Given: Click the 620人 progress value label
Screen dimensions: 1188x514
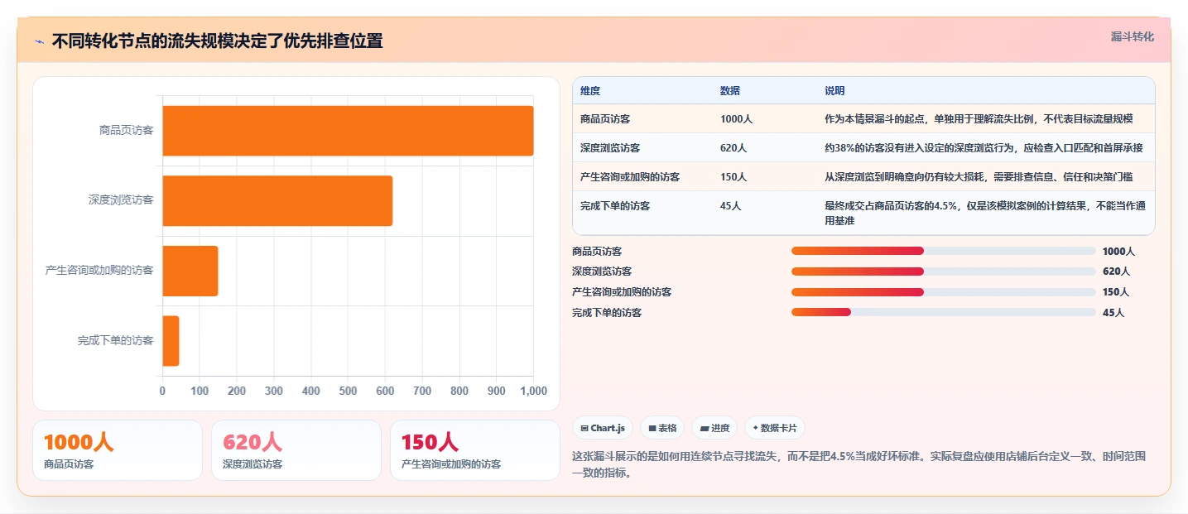Looking at the screenshot, I should coord(1116,271).
